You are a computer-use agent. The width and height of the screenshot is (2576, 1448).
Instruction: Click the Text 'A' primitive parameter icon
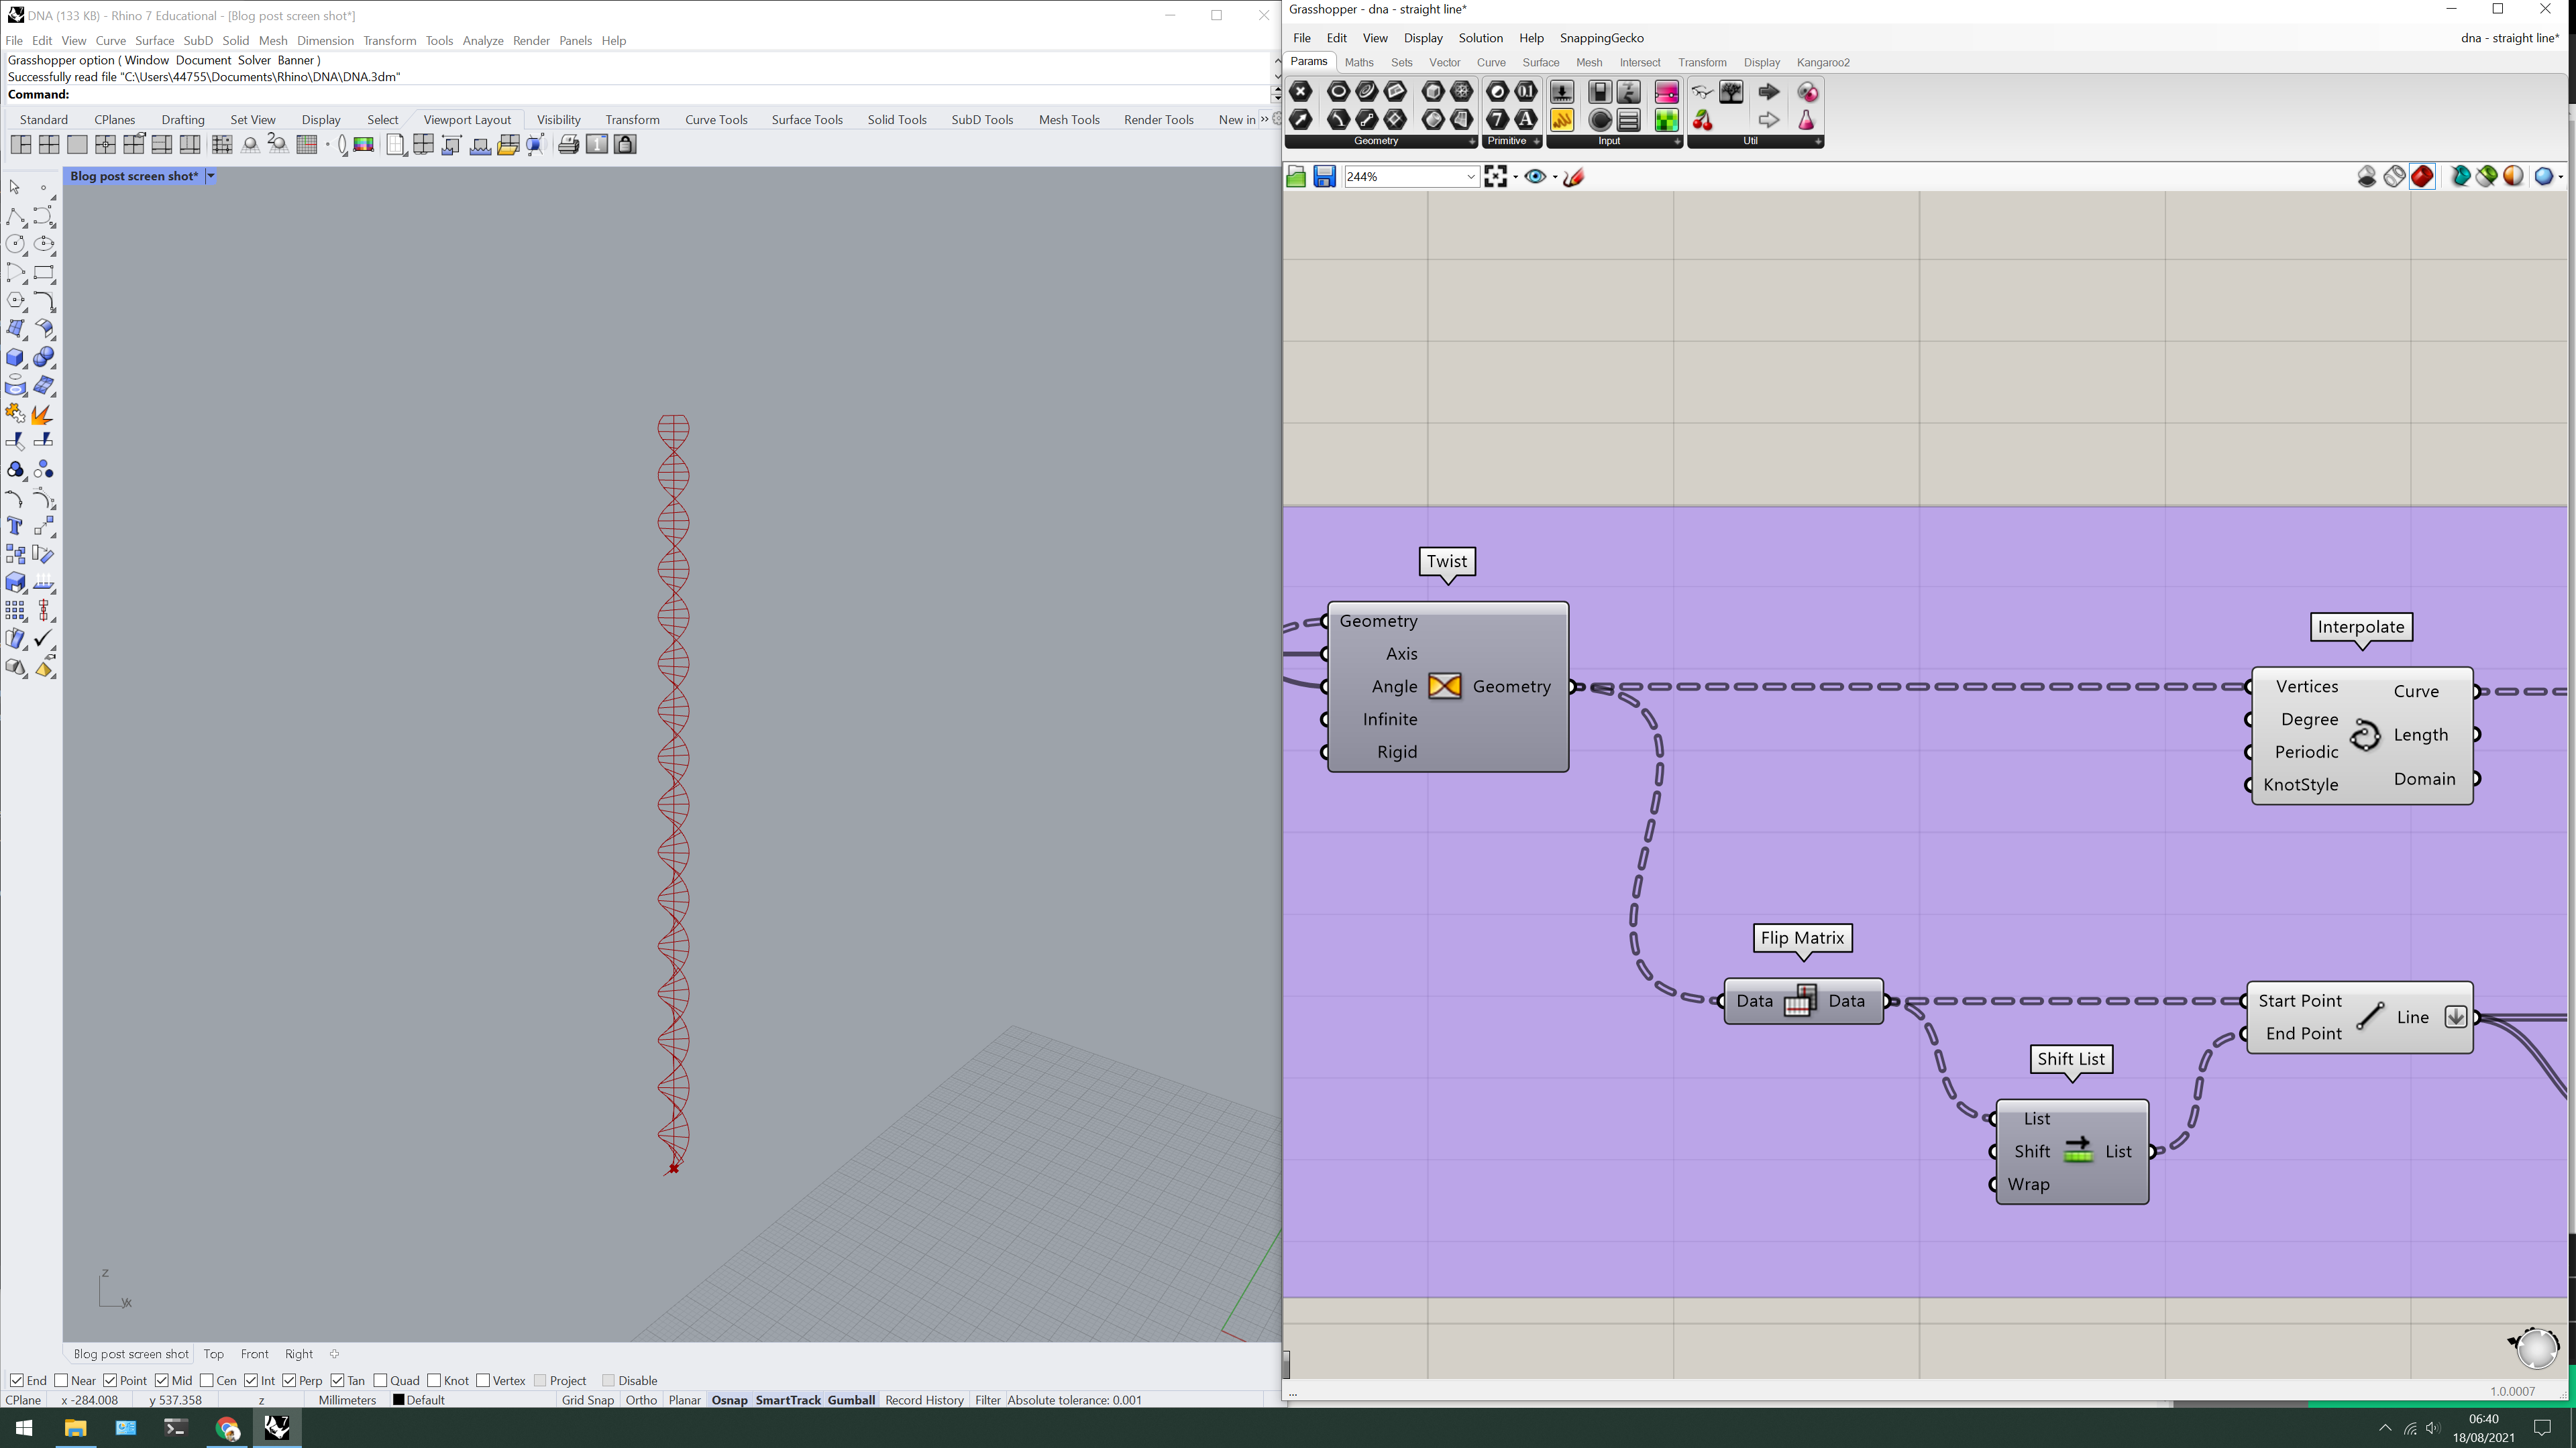(x=1526, y=120)
